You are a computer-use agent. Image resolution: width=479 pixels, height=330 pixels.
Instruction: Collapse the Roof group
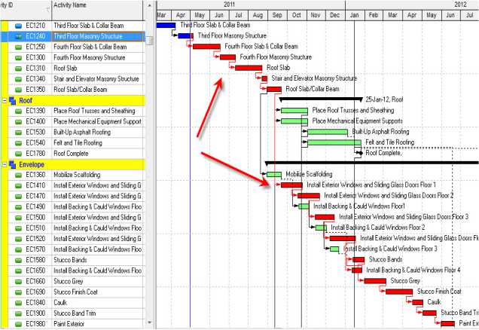[x=5, y=99]
